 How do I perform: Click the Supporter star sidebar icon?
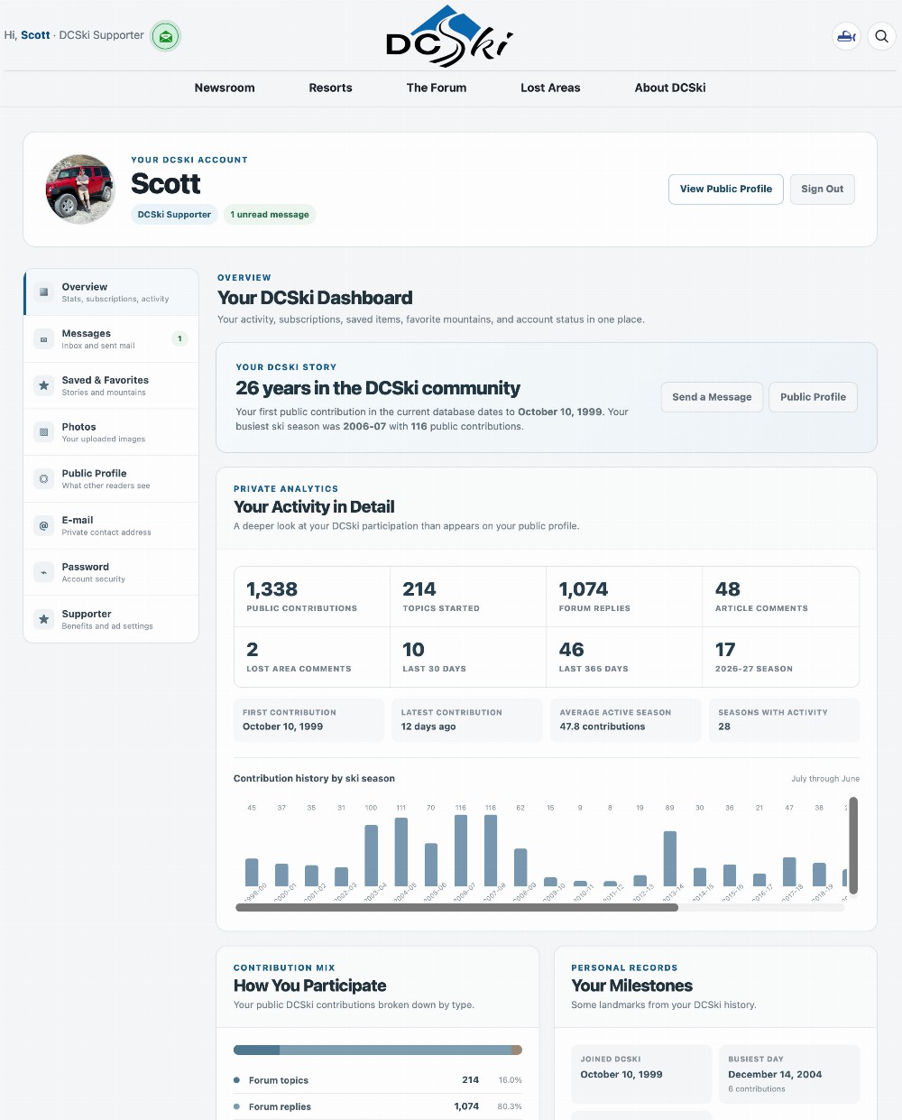(43, 619)
